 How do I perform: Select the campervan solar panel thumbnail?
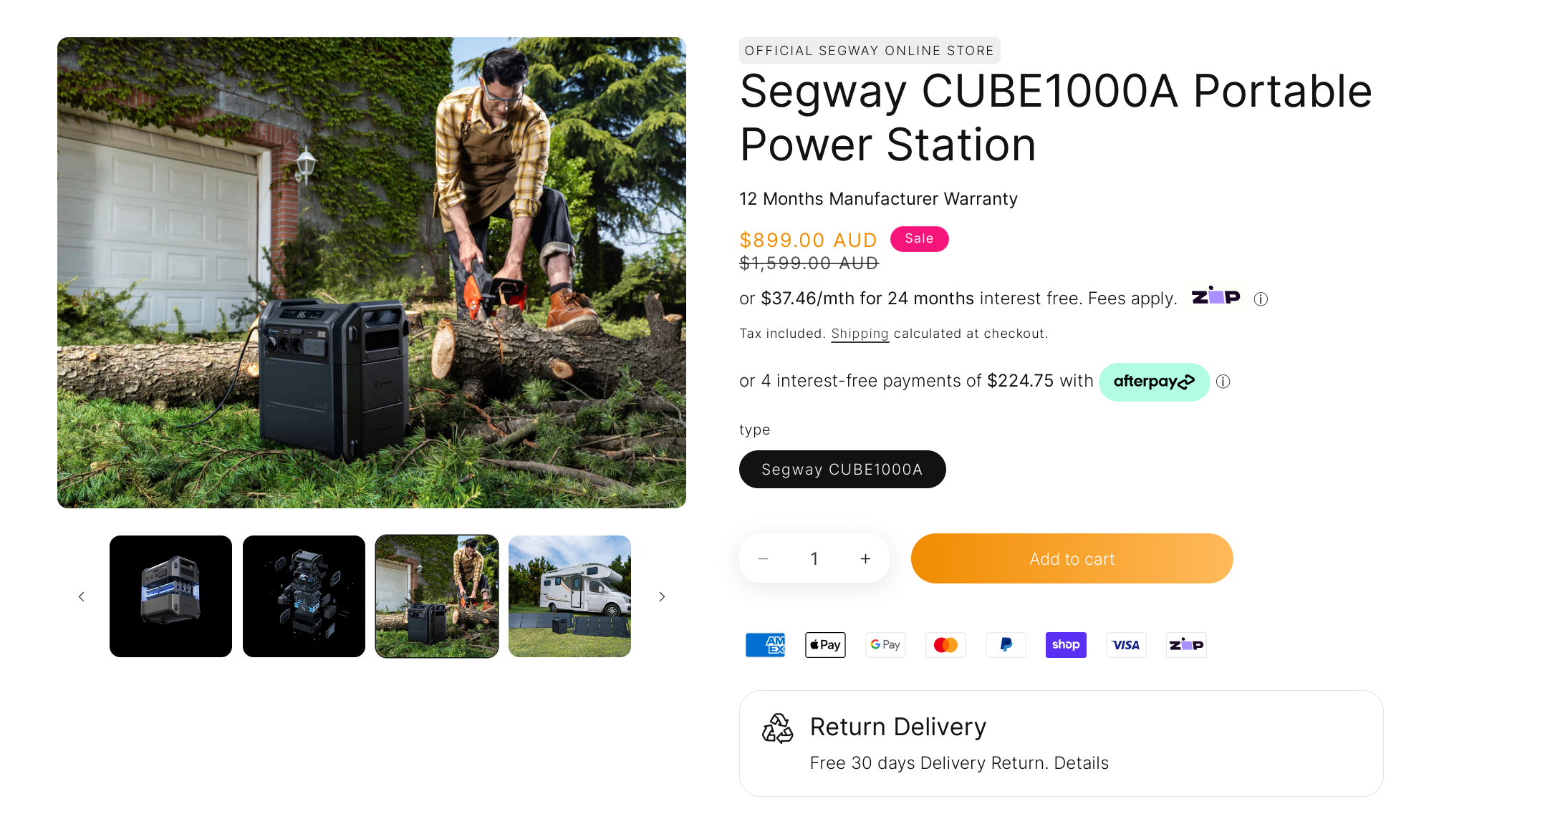569,596
